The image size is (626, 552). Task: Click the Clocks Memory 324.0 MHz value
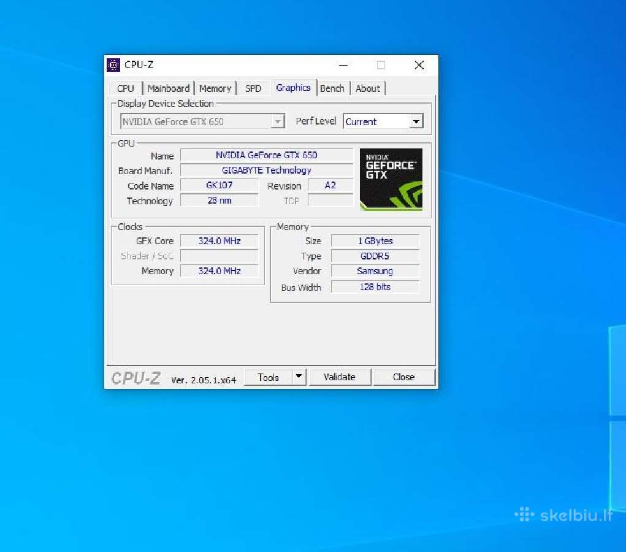(x=219, y=271)
